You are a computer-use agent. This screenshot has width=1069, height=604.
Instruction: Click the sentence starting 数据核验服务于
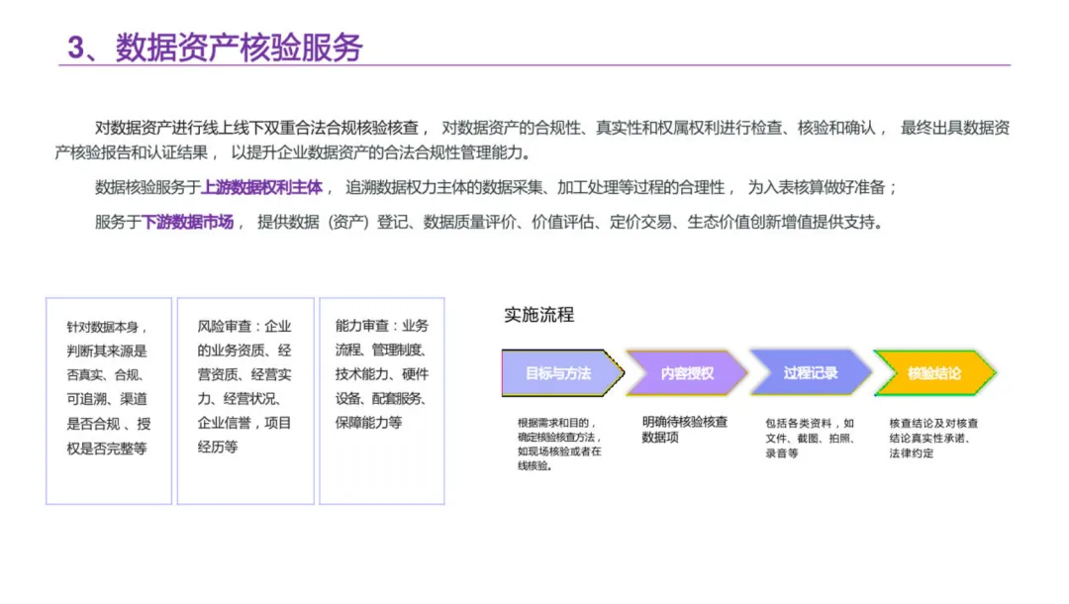(x=496, y=187)
